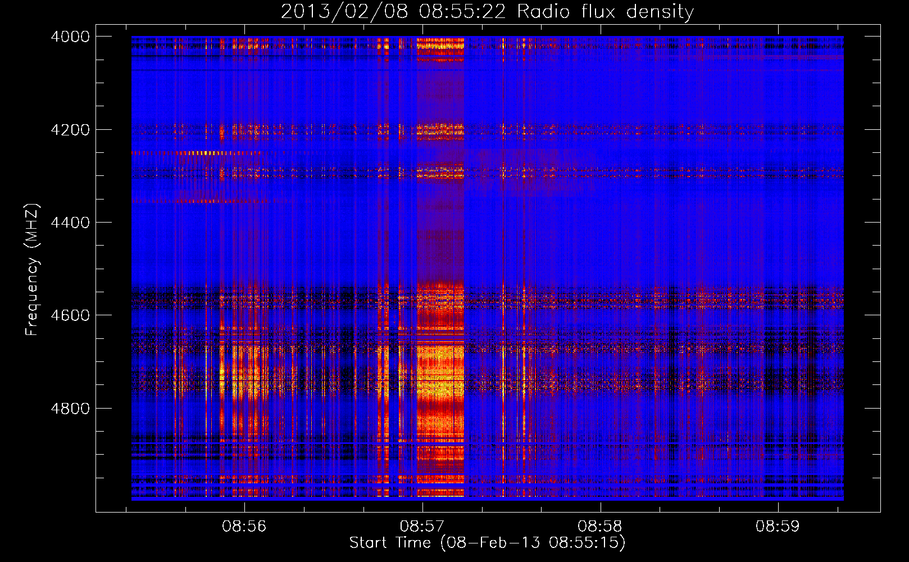Click the plot title 2013/02/08 08:55:22 Radio flux density

(487, 12)
